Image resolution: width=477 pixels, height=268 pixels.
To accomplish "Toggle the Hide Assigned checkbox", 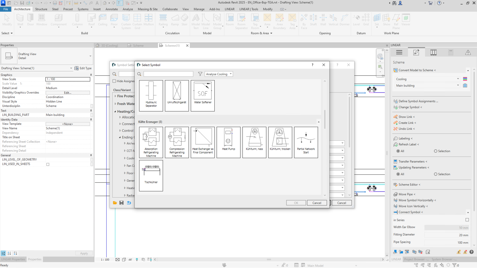I will click(114, 81).
